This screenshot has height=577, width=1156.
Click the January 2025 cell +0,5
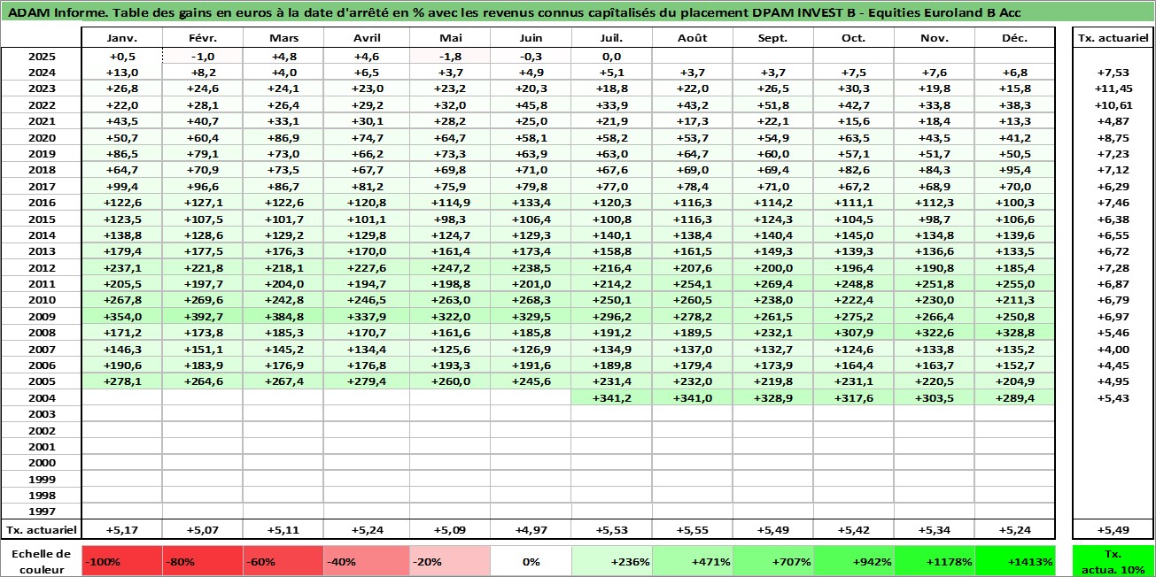coord(121,56)
